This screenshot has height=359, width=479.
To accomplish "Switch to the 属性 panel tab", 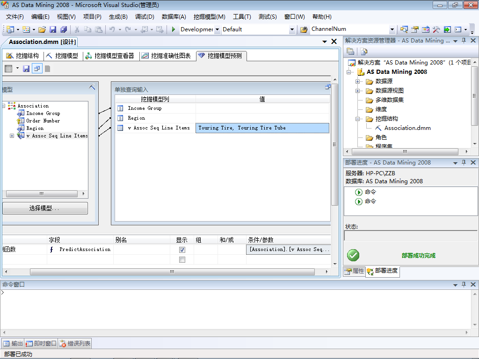I will point(355,271).
